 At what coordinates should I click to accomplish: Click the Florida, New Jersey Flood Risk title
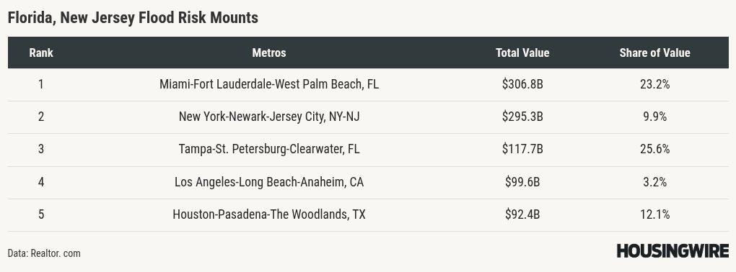point(133,18)
